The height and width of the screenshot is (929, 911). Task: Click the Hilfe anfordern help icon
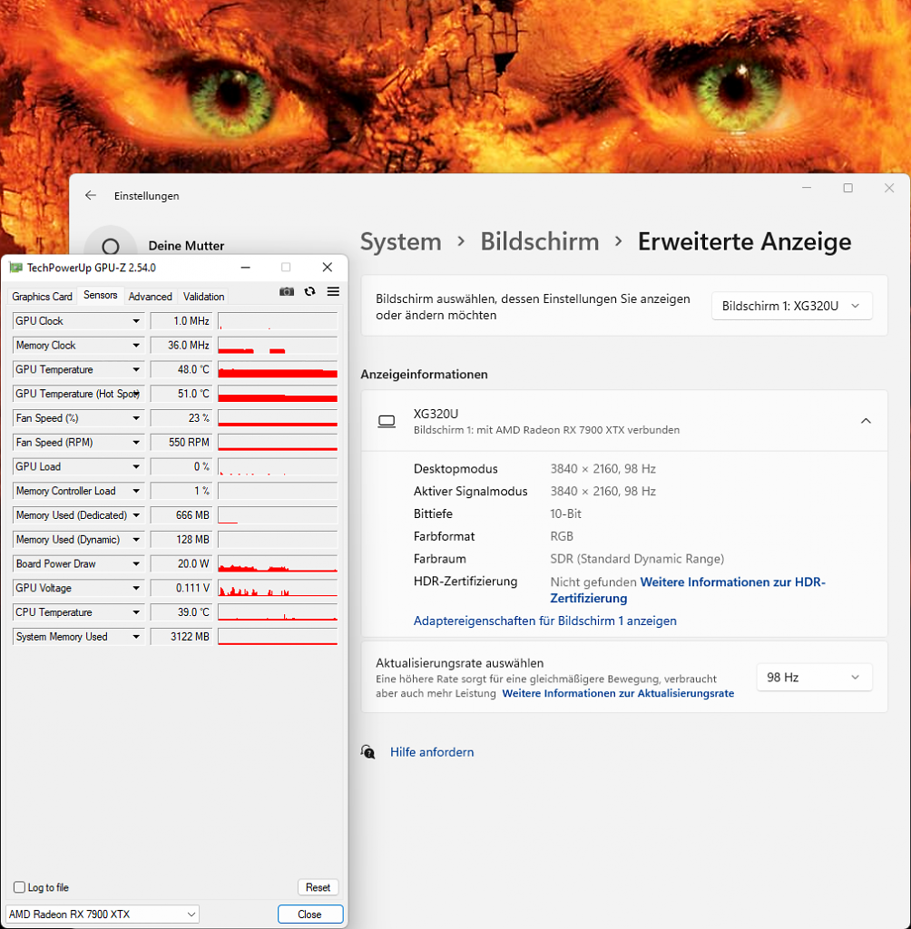point(368,752)
